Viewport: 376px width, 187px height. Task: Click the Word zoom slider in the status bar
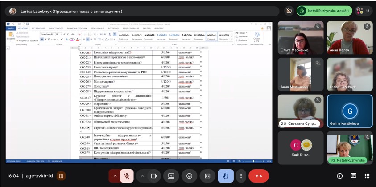tap(253, 161)
